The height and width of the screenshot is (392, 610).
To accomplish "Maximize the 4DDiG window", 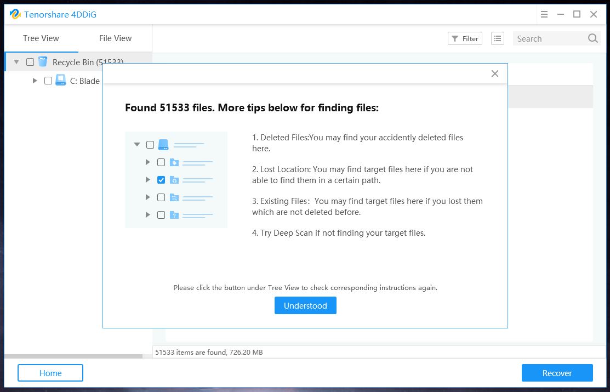I will point(577,14).
